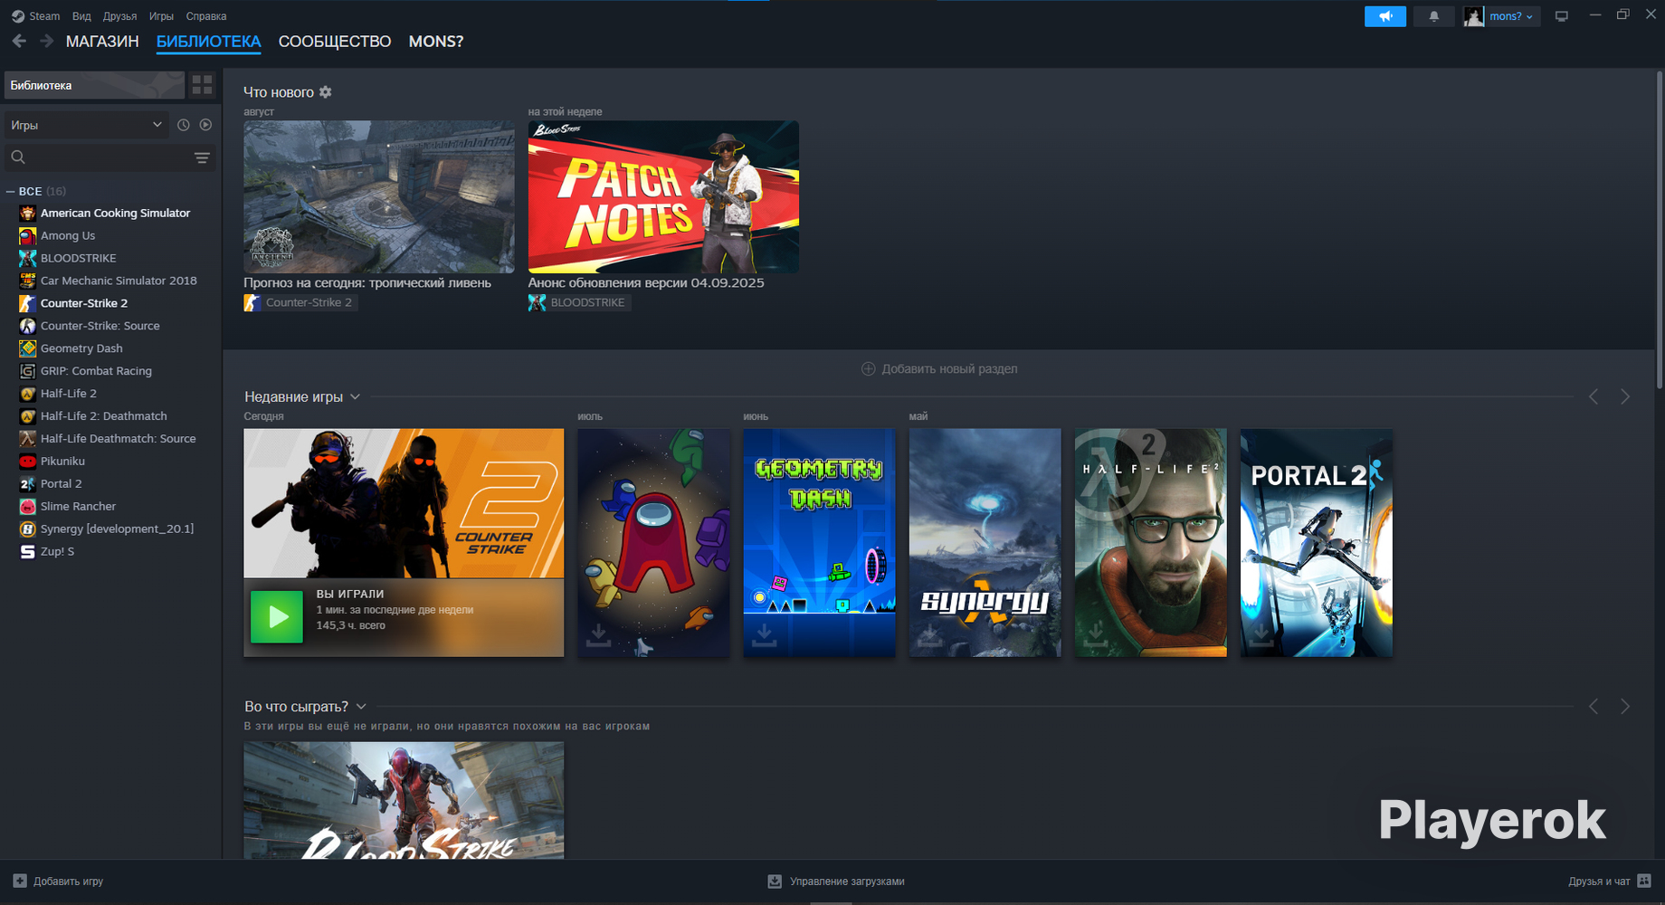1665x905 pixels.
Task: Open the Steam menu
Action: (36, 16)
